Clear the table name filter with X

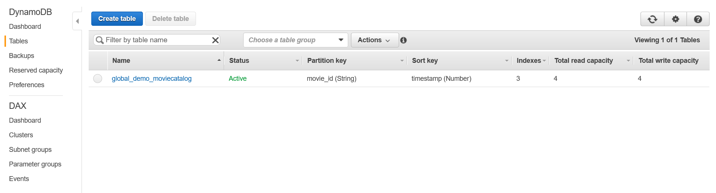click(215, 40)
